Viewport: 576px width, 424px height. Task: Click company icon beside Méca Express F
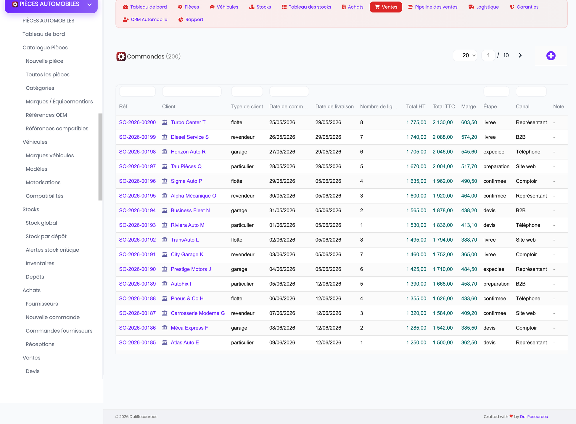point(165,328)
